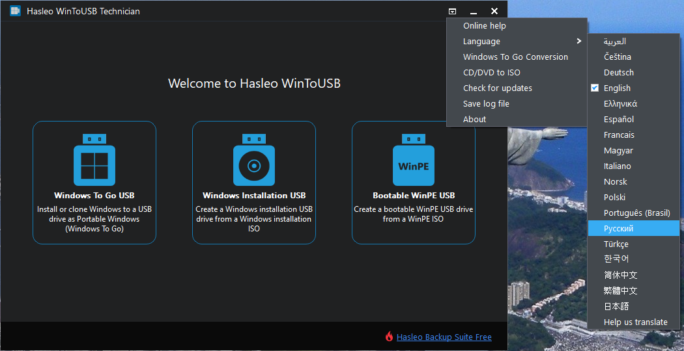Screen dimensions: 684x351
Task: Choose Windows To Go Conversion menu item
Action: click(515, 57)
